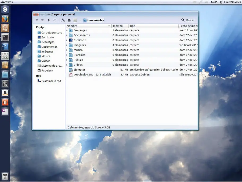Click the computer icon in toolbar
242x182 pixels.
click(75, 20)
